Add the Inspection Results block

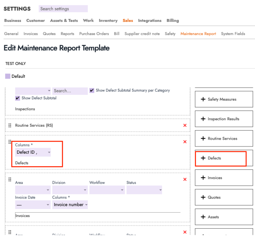224,119
